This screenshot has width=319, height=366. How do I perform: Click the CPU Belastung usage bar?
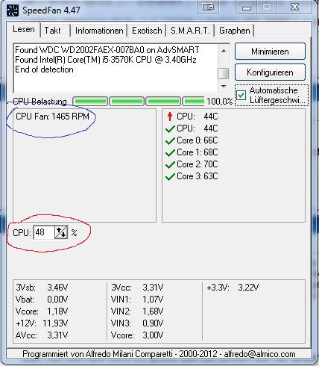139,102
